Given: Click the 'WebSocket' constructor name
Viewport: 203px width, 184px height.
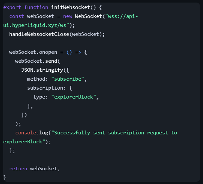Looking at the screenshot, I should [89, 16].
